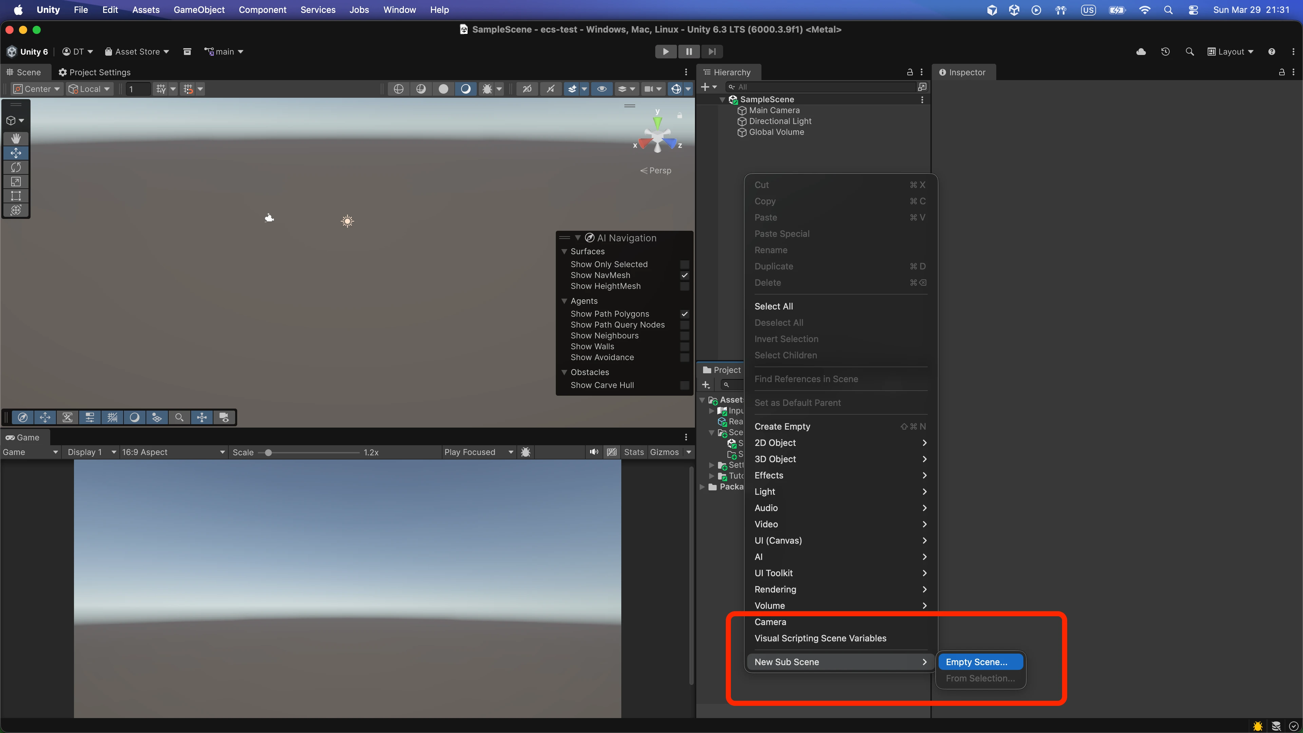1303x733 pixels.
Task: Select the Scale tool
Action: [16, 182]
